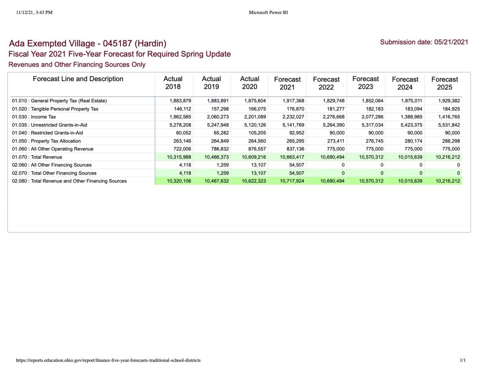The height and width of the screenshot is (372, 482).
Task: Click the Ada Exempted Village report title
Action: tap(88, 43)
